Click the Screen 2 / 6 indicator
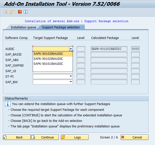This screenshot has width=155, height=145. tap(109, 137)
